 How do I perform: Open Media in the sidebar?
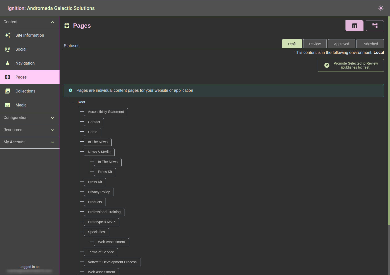click(x=30, y=105)
